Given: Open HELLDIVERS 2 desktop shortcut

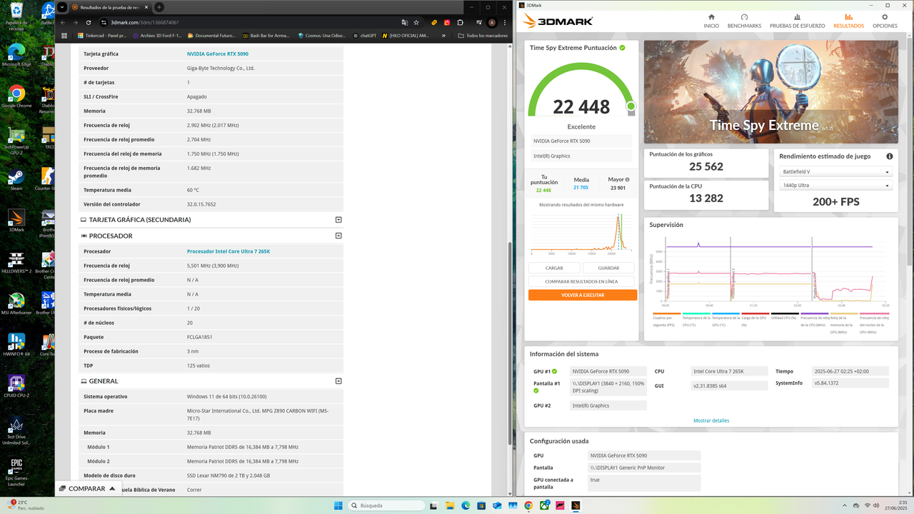Looking at the screenshot, I should (16, 261).
